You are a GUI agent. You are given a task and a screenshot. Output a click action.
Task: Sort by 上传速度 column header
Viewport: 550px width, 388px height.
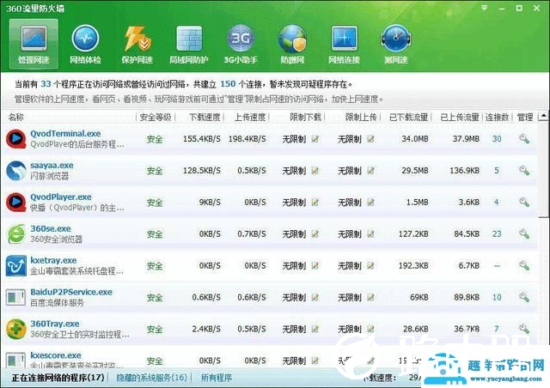(250, 117)
